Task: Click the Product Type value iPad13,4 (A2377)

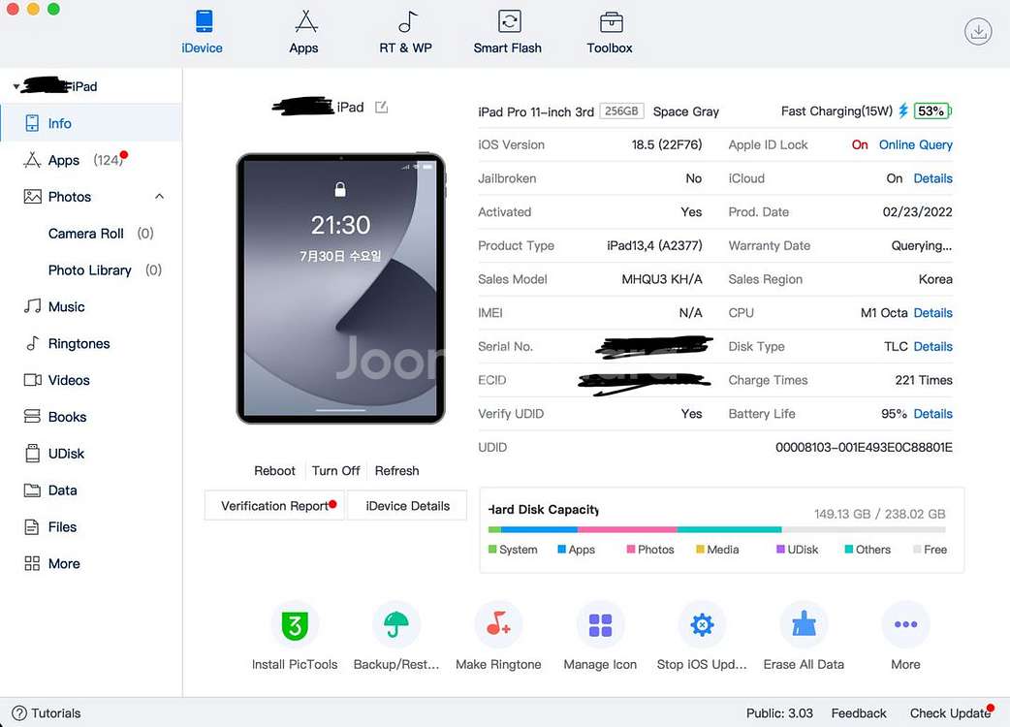Action: (x=654, y=246)
